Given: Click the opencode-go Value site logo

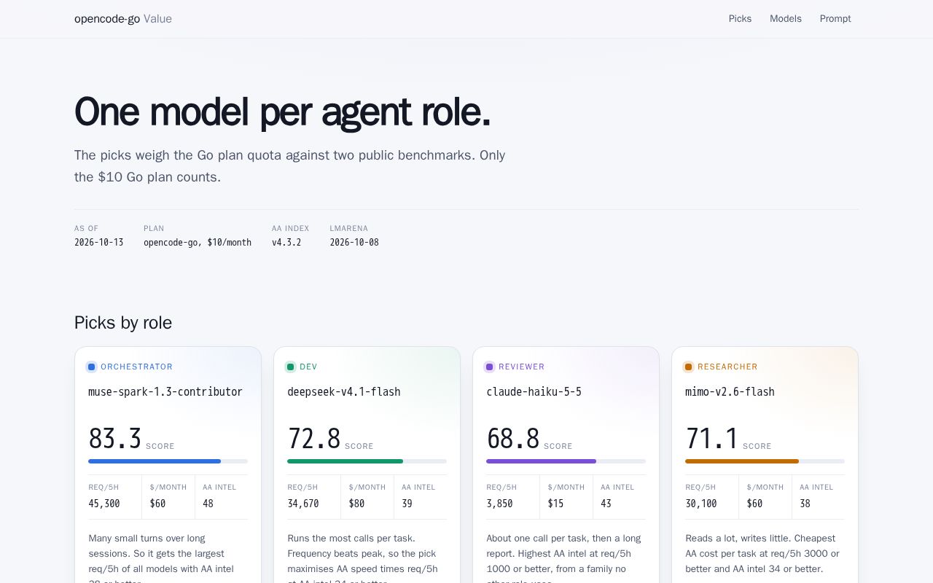Looking at the screenshot, I should click(x=123, y=19).
